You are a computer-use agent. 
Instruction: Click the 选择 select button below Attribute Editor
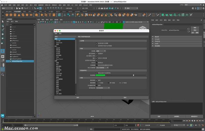tap(159, 116)
